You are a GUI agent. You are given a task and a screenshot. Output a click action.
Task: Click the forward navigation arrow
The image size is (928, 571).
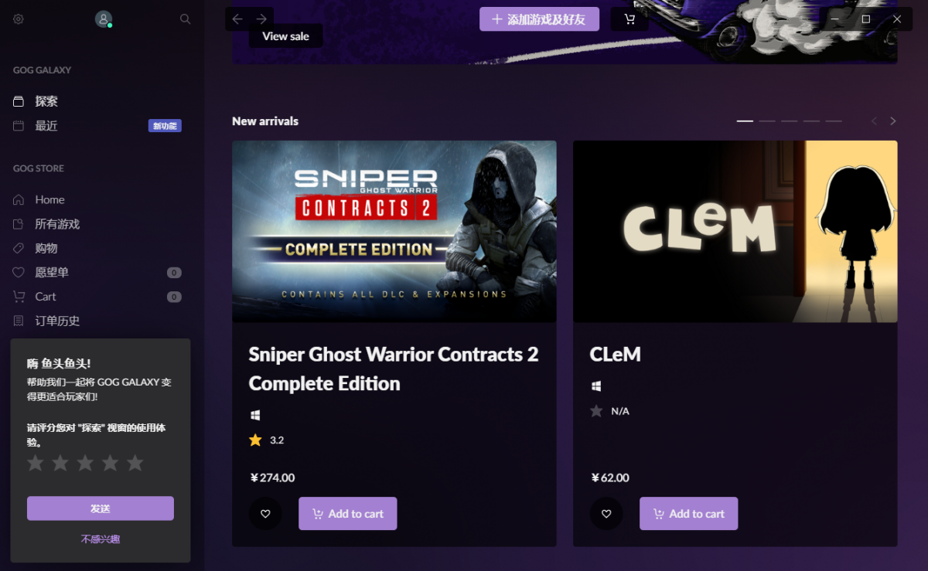tap(262, 19)
